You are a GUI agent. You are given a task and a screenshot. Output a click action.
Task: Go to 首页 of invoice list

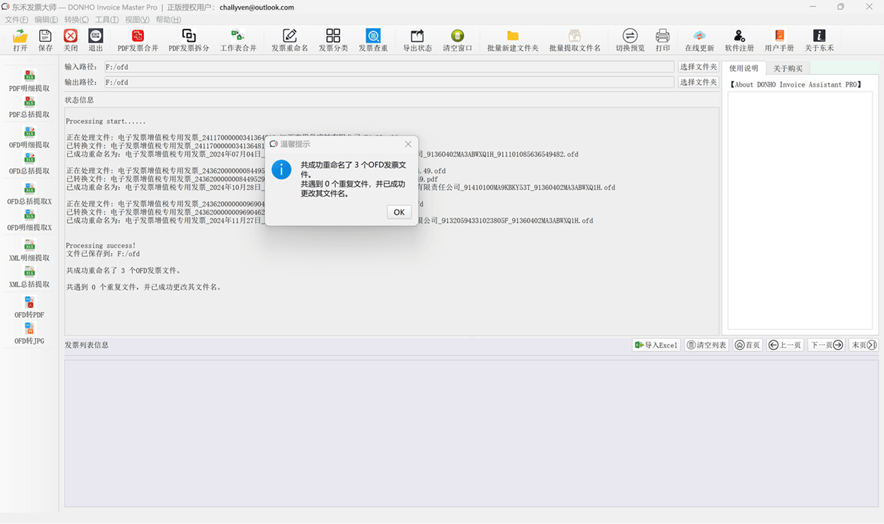747,345
